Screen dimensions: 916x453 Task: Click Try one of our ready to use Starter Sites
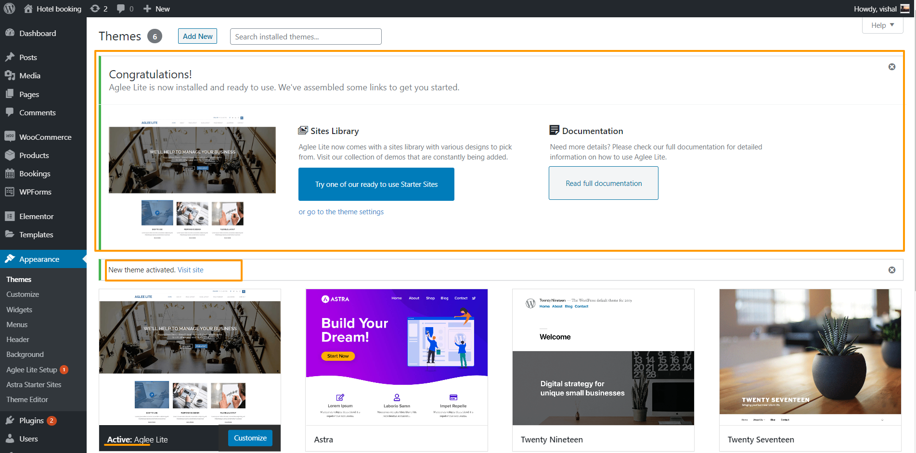tap(376, 184)
